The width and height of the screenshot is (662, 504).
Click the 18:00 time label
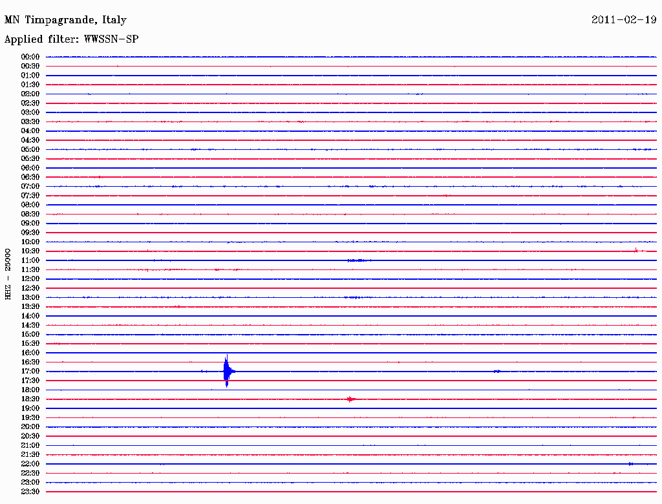(30, 390)
